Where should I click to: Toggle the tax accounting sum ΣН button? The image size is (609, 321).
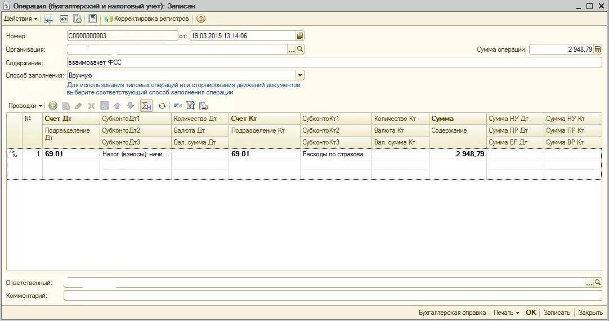(146, 106)
